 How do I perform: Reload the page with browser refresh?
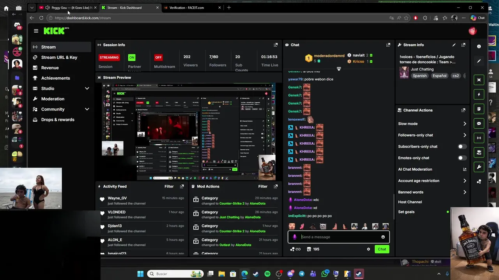coord(41,18)
